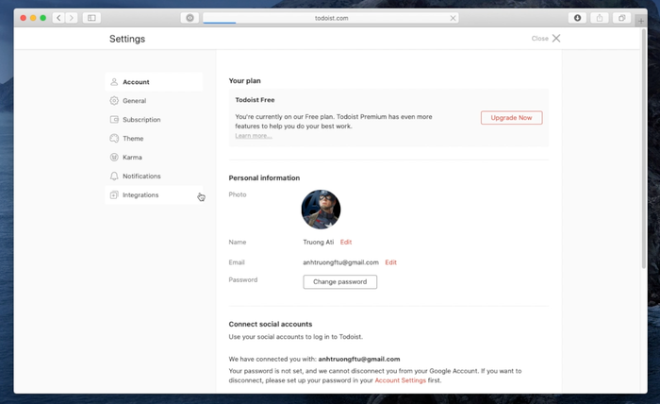Screen dimensions: 660x404
Task: Focus the todoist.com address bar
Action: pos(331,18)
